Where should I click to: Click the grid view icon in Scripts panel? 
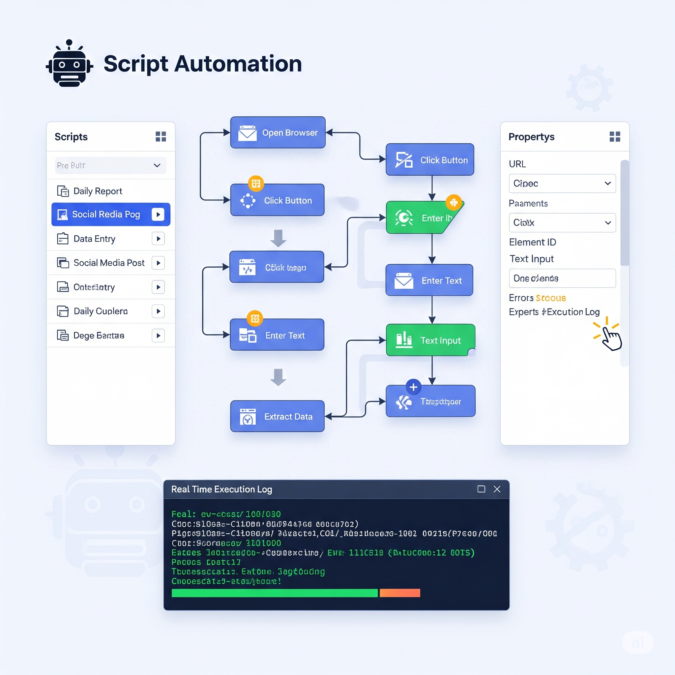pyautogui.click(x=161, y=136)
